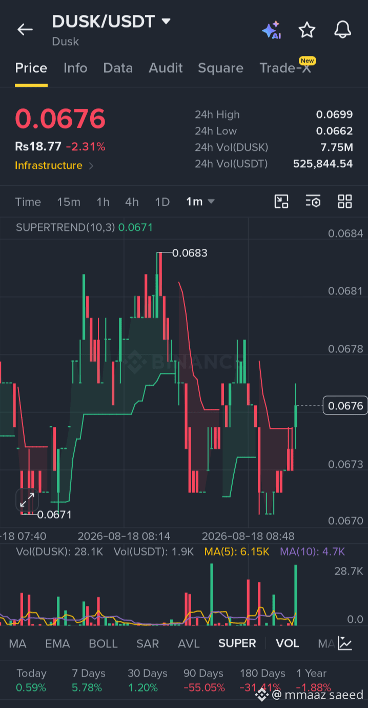Screen dimensions: 368x708
Task: Click the 0.0671 low marker label
Action: pyautogui.click(x=54, y=515)
